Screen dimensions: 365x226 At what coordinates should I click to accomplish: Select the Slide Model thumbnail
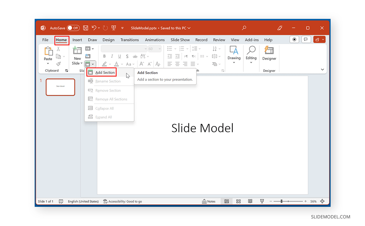(x=60, y=87)
